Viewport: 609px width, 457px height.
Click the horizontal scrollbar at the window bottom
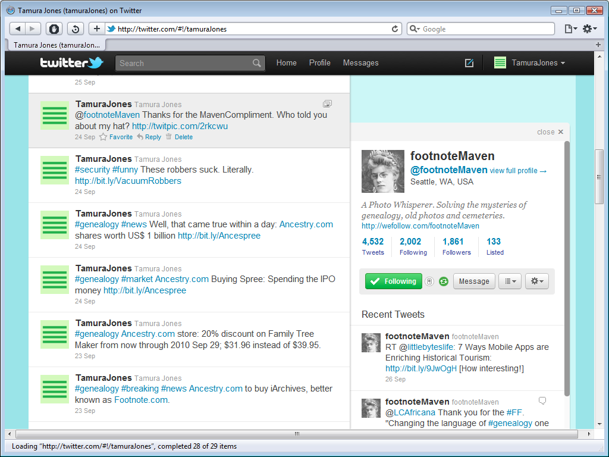tap(297, 434)
